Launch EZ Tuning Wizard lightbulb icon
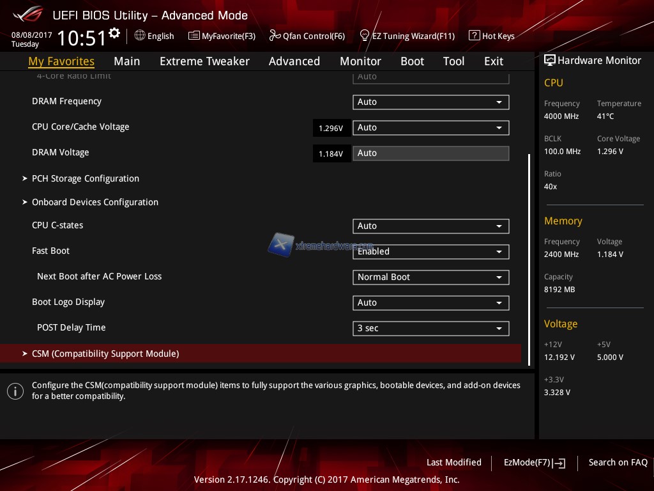The width and height of the screenshot is (654, 491). (365, 36)
